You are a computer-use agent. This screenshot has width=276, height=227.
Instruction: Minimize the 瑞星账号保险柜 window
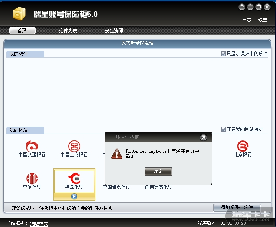(x=250, y=7)
